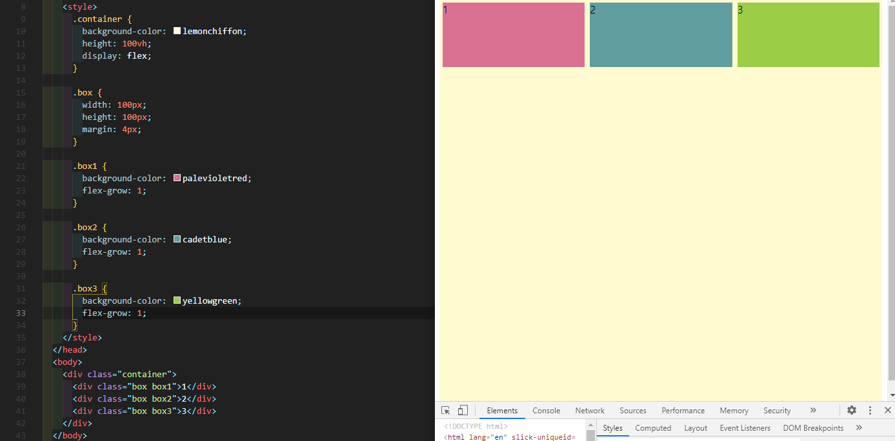Click line number 8 in gutter
The image size is (895, 441).
[23, 6]
